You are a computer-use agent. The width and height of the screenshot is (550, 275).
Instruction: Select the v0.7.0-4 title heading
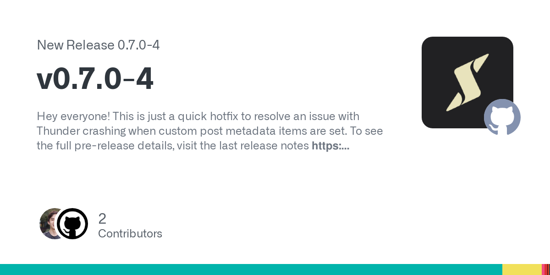[95, 79]
